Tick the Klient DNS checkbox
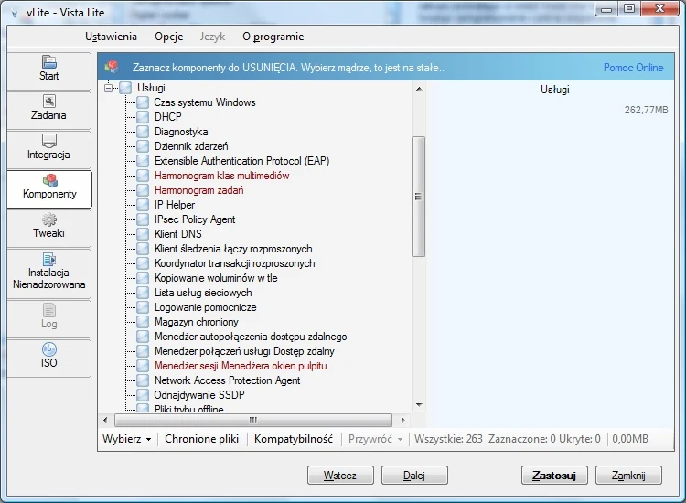Image resolution: width=686 pixels, height=503 pixels. pos(142,234)
